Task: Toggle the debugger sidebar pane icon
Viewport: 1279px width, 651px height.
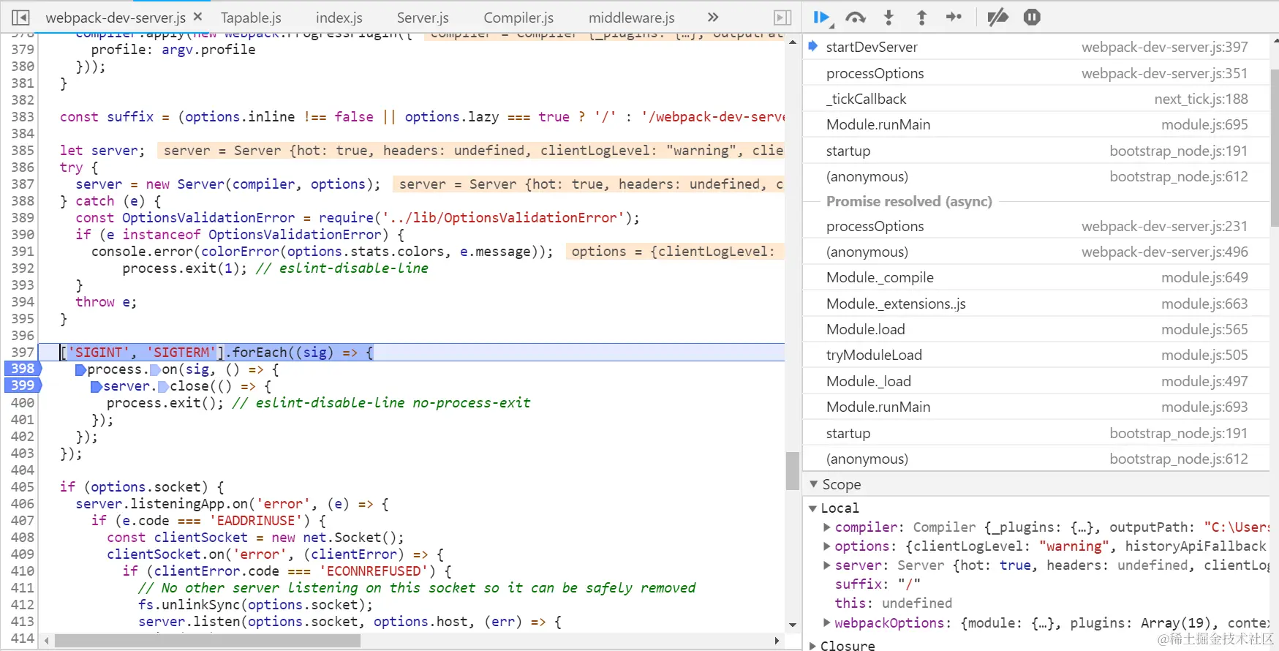Action: click(x=782, y=18)
